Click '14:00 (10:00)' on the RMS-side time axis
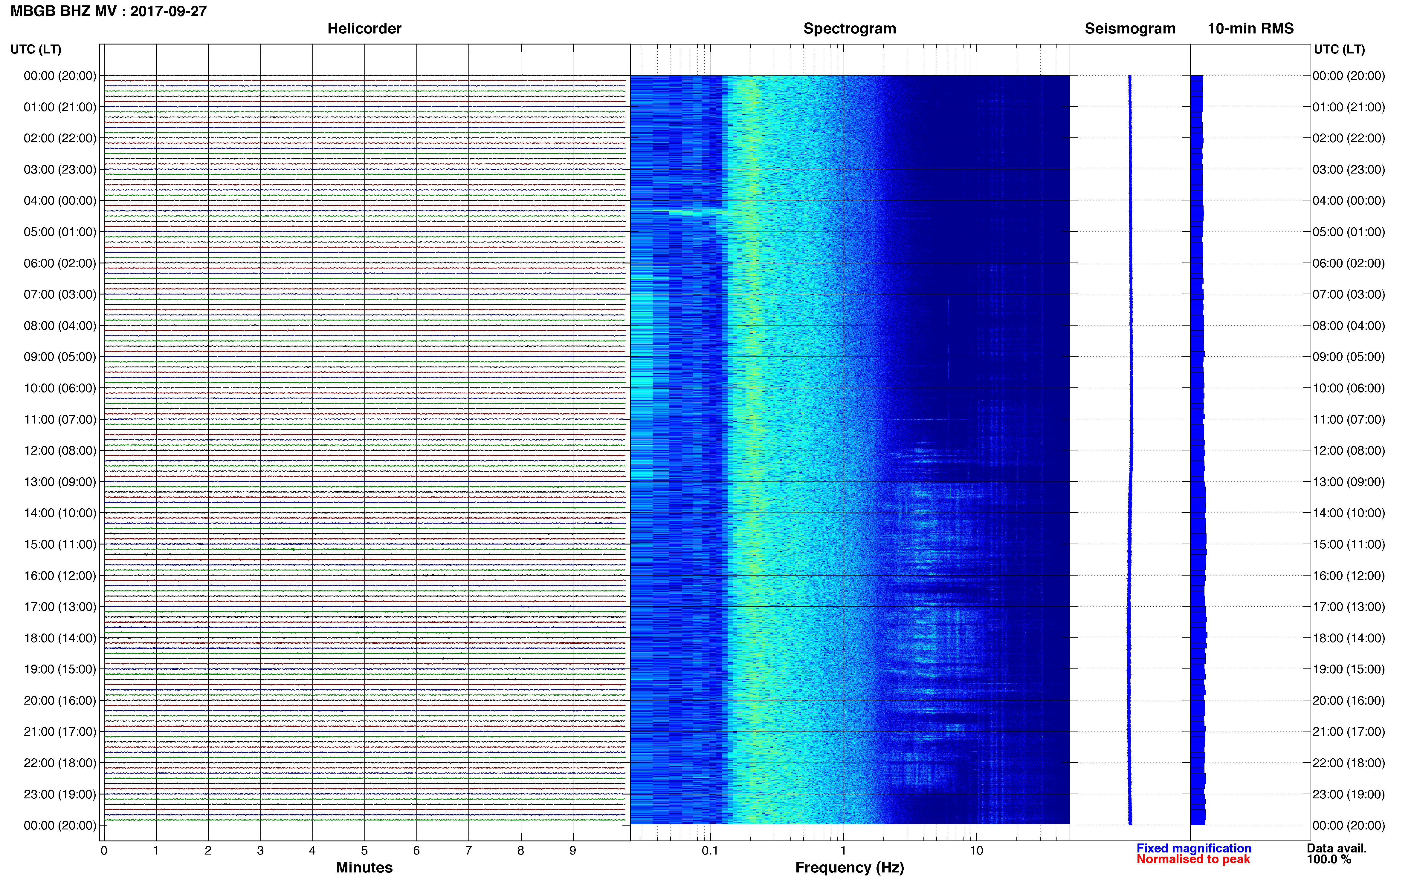The width and height of the screenshot is (1417, 885). [x=1349, y=513]
